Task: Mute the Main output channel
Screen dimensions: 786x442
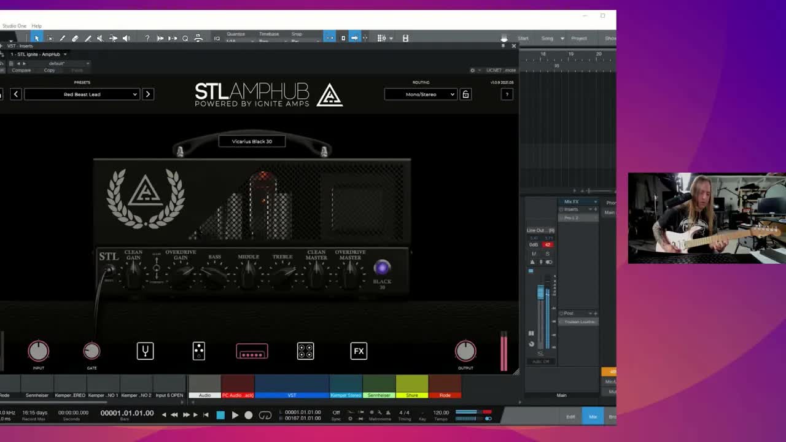Action: tap(534, 254)
